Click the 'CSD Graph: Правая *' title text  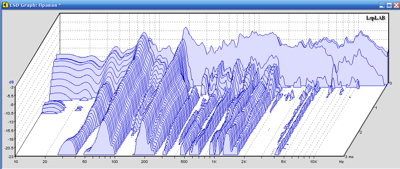click(x=36, y=5)
